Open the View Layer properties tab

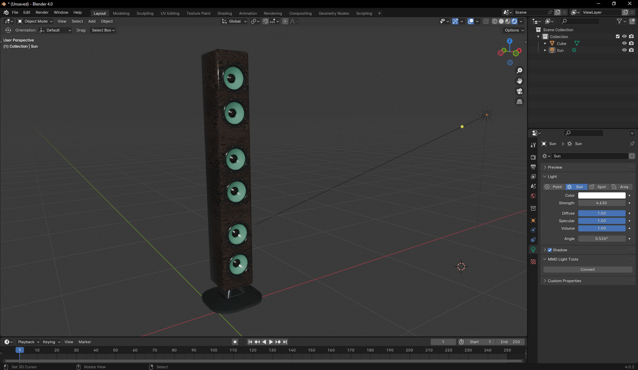533,177
